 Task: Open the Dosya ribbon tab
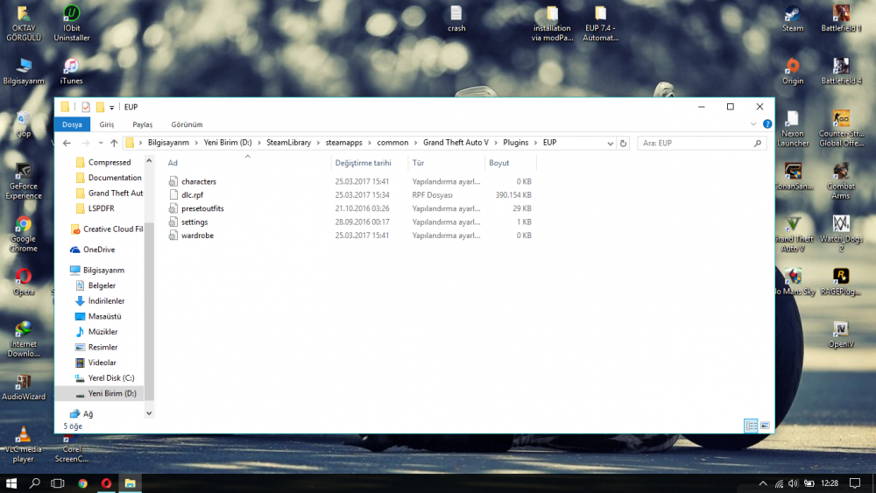coord(72,124)
